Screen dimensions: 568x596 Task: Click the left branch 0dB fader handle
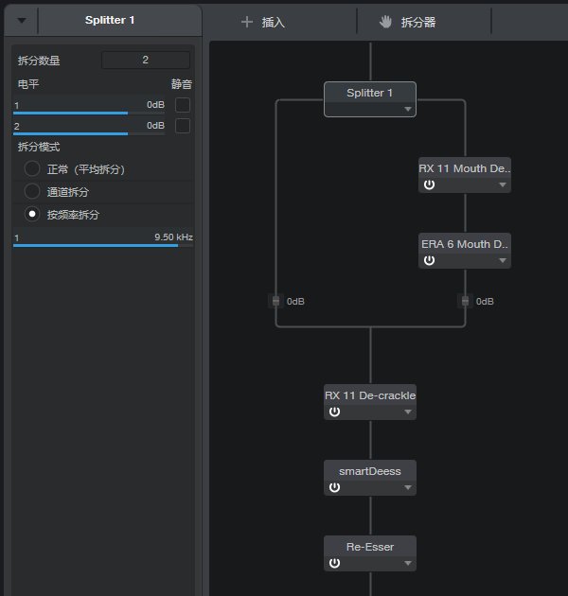click(x=275, y=301)
